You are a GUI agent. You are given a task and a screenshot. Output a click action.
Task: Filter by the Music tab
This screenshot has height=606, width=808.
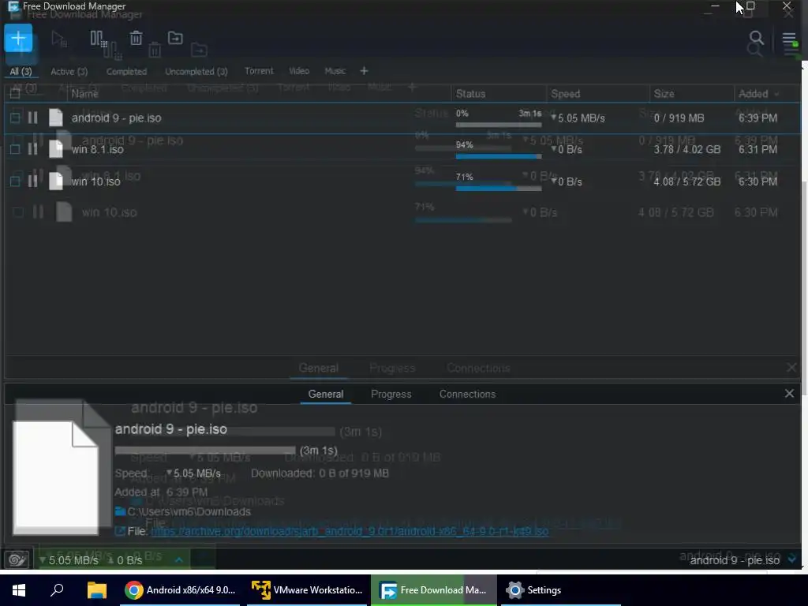click(x=335, y=71)
